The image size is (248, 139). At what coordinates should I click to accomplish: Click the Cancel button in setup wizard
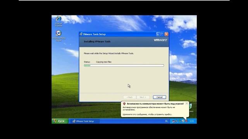point(159,97)
